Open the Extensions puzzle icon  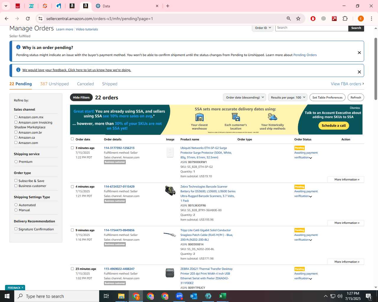[345, 19]
